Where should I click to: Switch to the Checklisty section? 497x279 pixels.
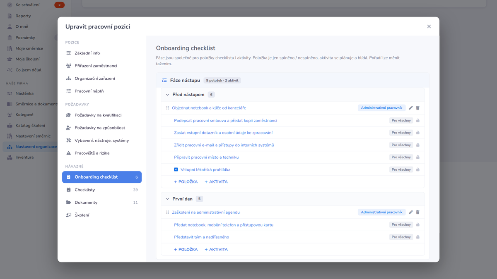[102, 190]
